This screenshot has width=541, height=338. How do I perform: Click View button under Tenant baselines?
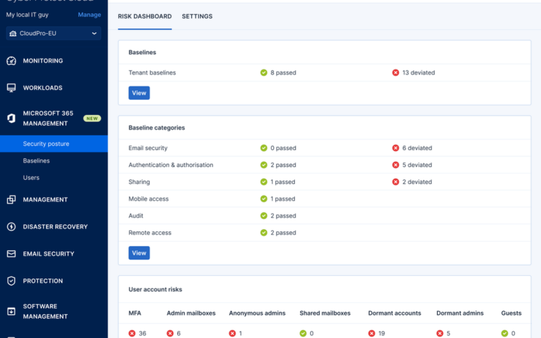[x=139, y=93]
